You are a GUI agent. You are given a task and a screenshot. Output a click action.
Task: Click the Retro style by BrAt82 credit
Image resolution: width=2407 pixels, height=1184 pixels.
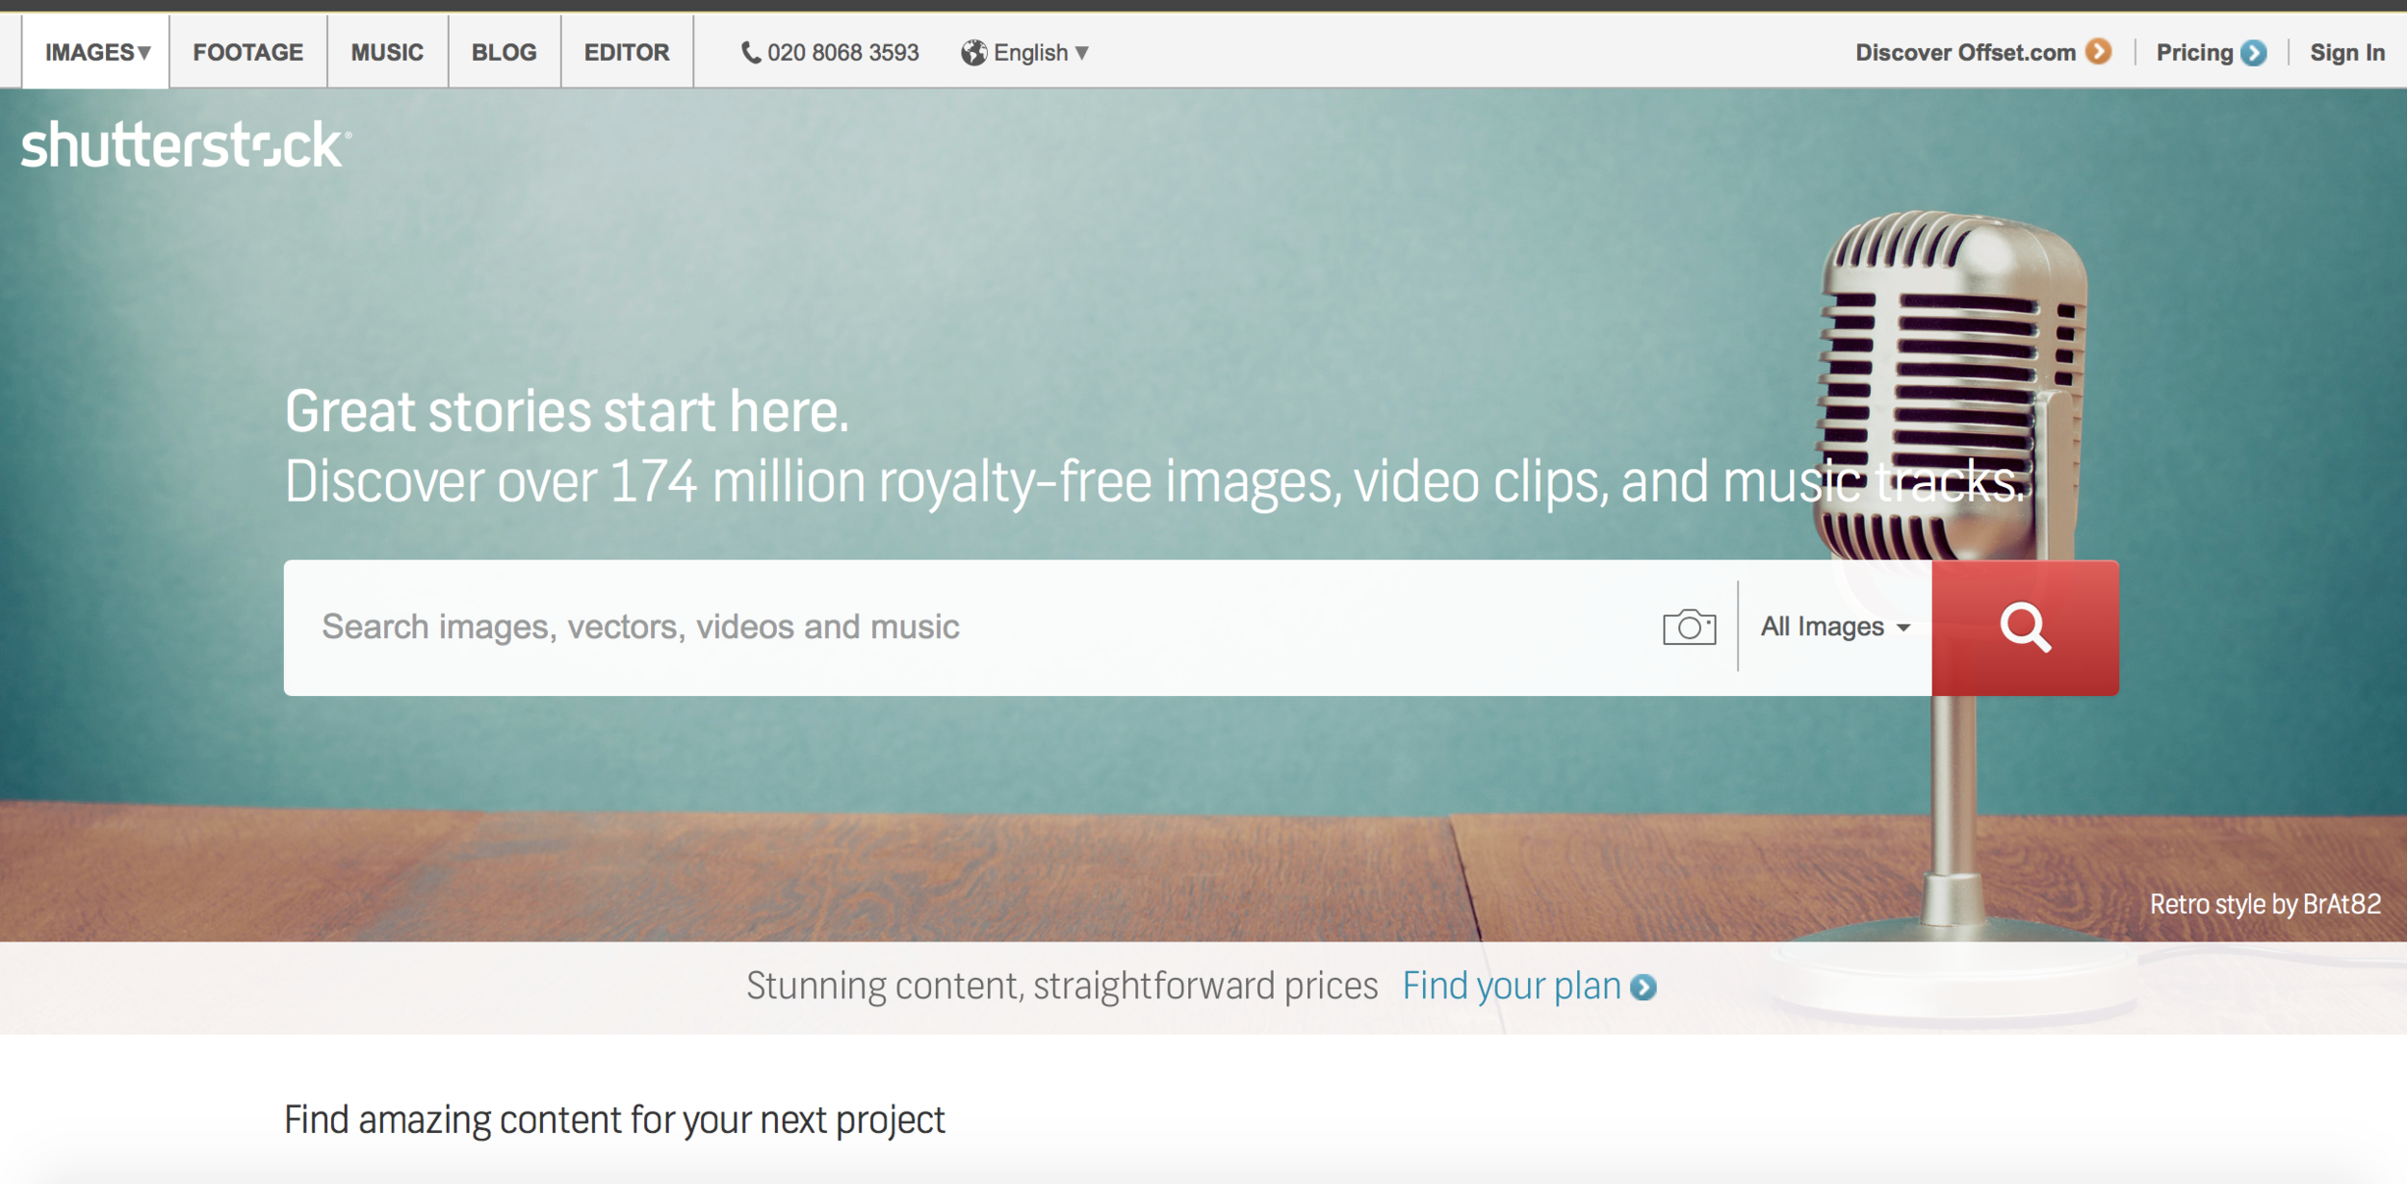click(x=2265, y=905)
